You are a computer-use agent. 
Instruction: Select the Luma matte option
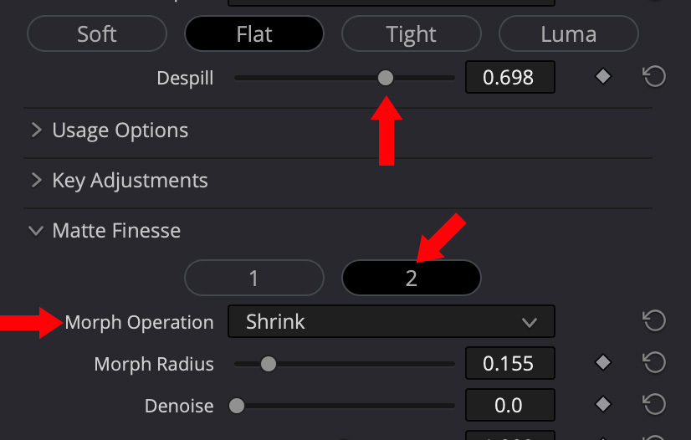click(568, 34)
